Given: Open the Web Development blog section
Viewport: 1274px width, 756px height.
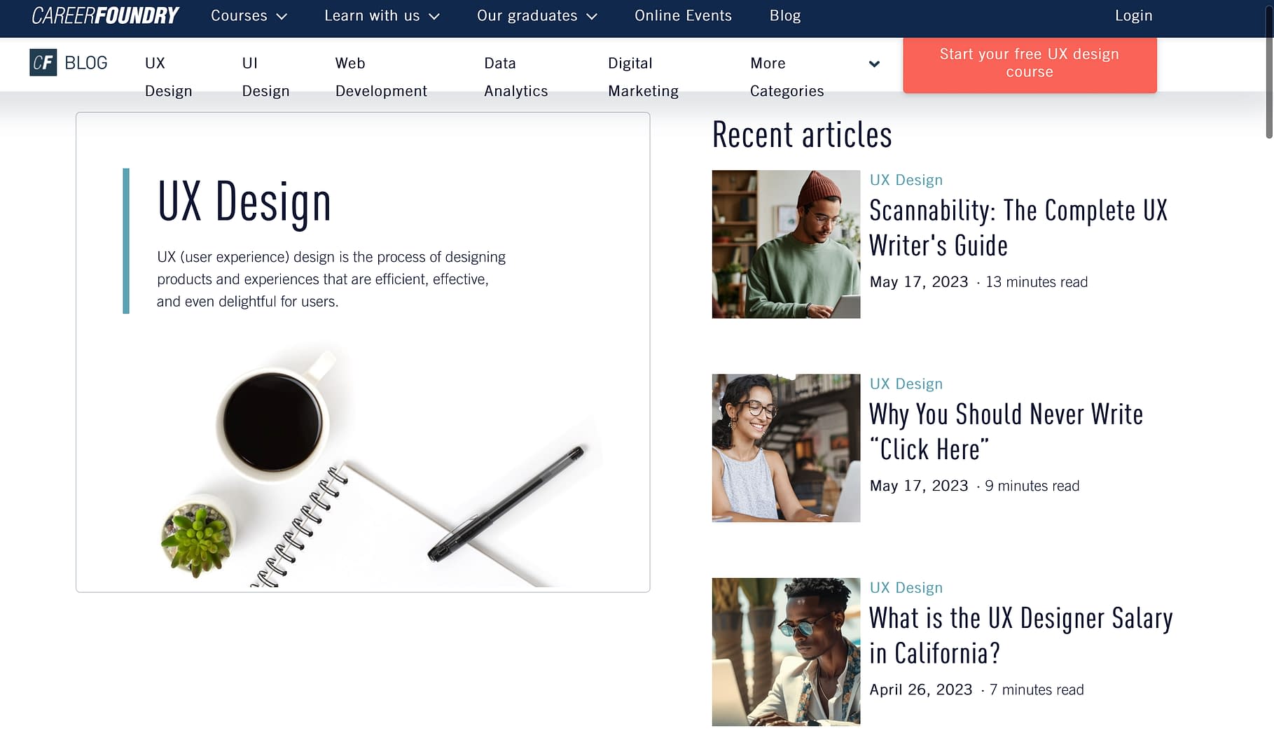Looking at the screenshot, I should pyautogui.click(x=381, y=76).
